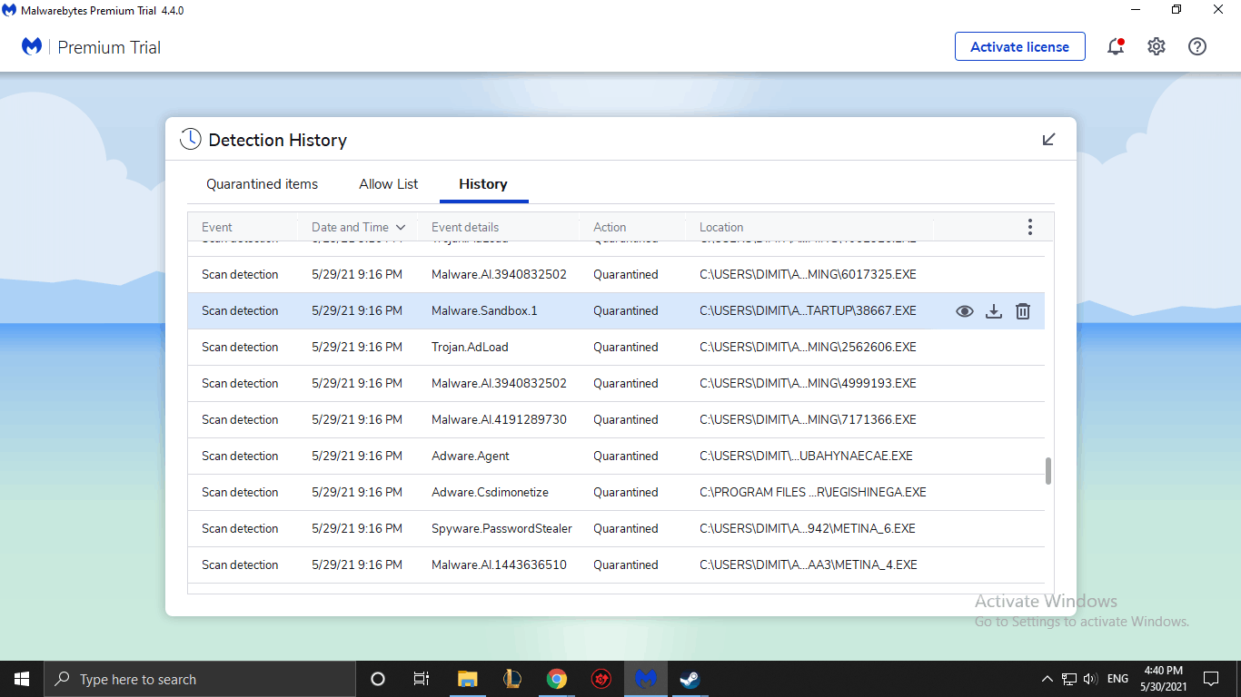Click location path ending UBAHYNAECAE.EXE
This screenshot has height=697, width=1241.
click(x=806, y=456)
